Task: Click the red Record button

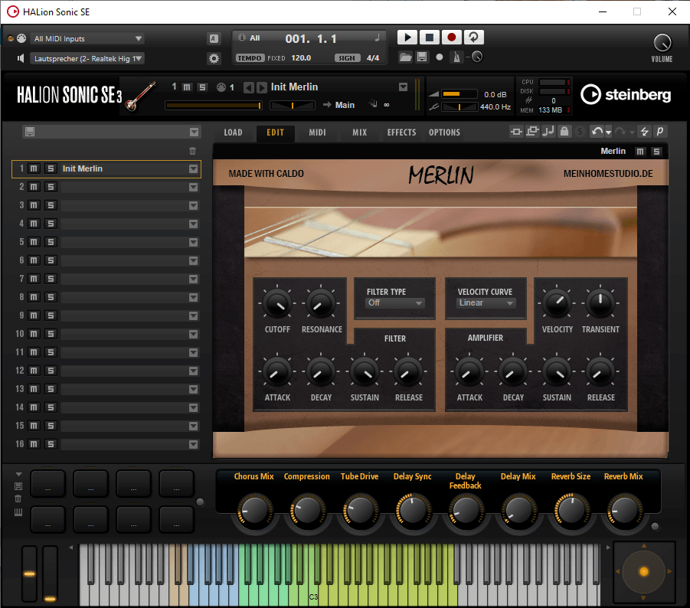Action: tap(451, 38)
